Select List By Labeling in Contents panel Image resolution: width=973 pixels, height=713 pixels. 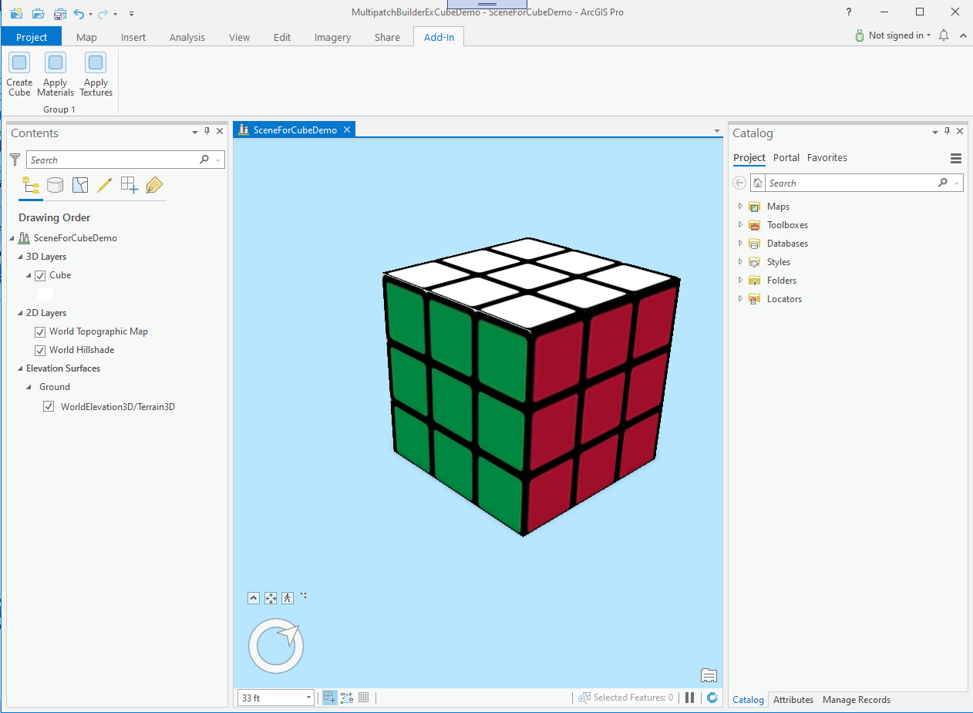click(x=153, y=185)
